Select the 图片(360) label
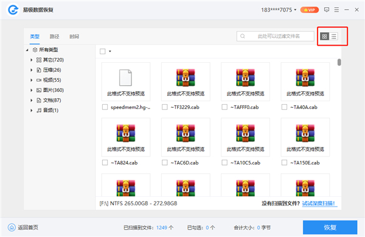Image resolution: width=365 pixels, height=237 pixels. [x=54, y=90]
